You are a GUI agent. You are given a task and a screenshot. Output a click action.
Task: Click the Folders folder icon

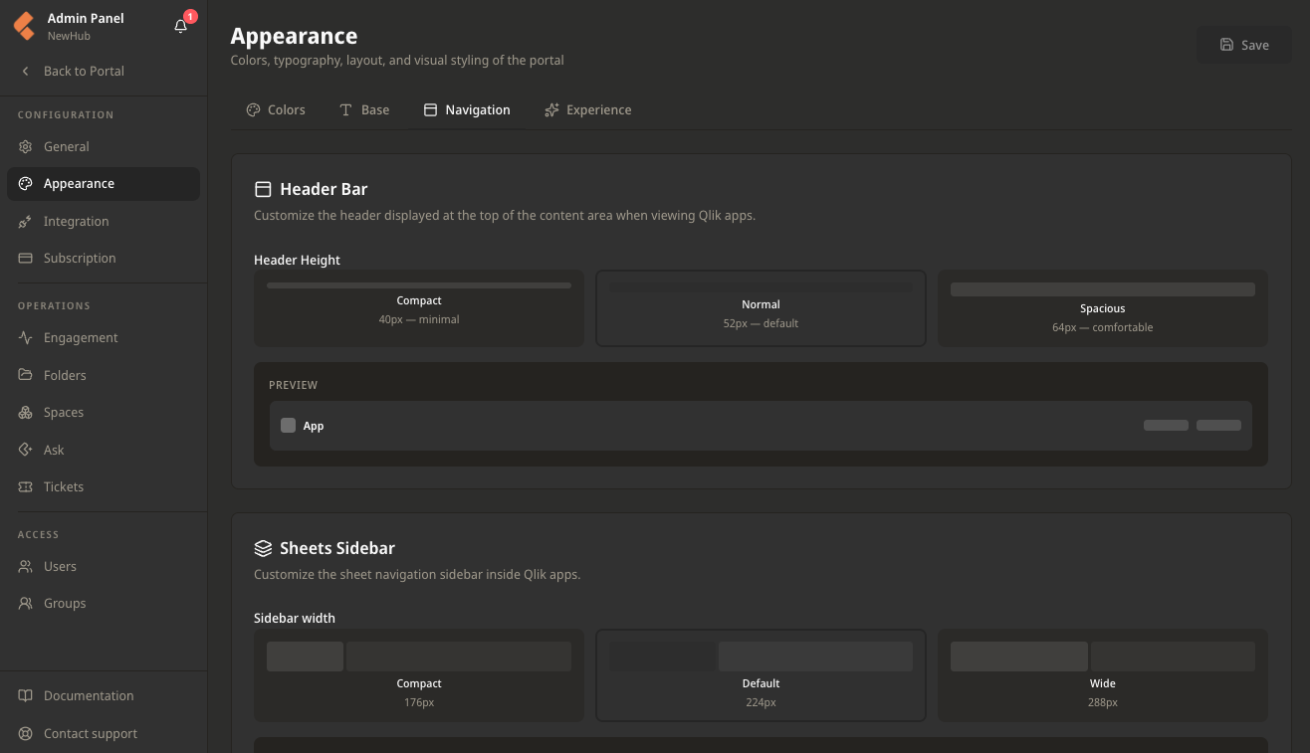click(x=26, y=375)
